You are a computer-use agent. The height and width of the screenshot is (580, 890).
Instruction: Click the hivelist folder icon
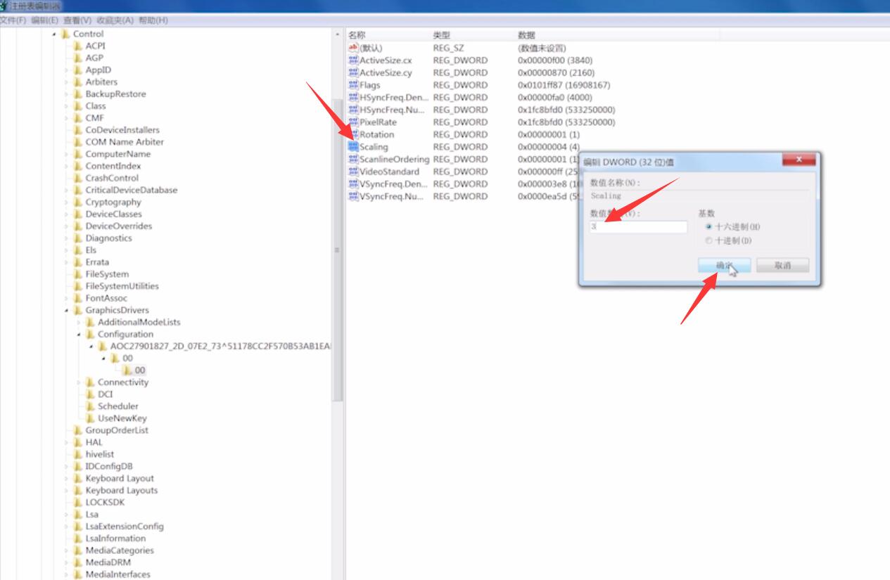click(x=78, y=454)
